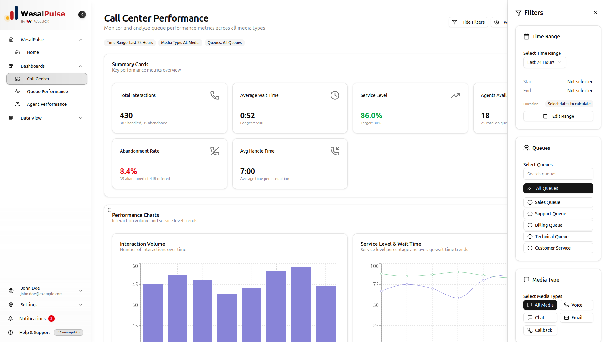The image size is (609, 342).
Task: Expand the Settings menu chevron
Action: click(80, 305)
